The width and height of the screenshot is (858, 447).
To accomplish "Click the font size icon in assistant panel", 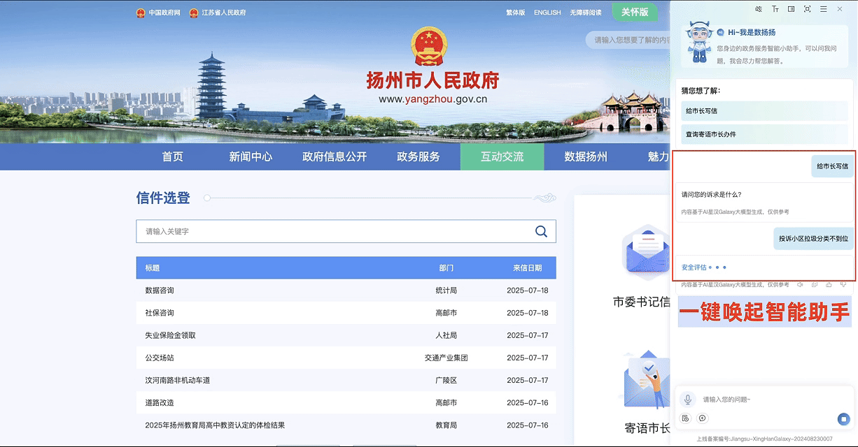I will (x=775, y=9).
